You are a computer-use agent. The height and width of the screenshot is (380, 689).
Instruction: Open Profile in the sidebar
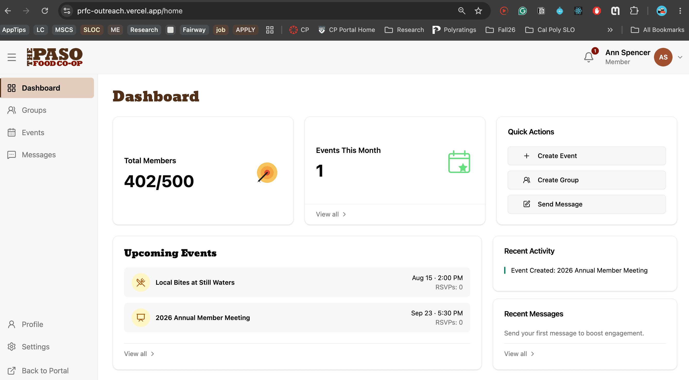click(47, 324)
